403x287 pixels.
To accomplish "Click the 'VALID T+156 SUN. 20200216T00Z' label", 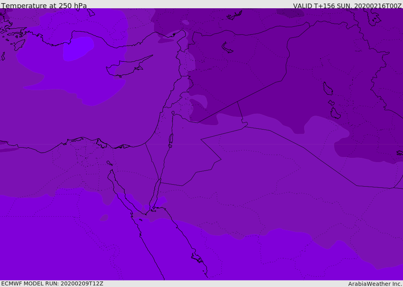I will pos(347,6).
